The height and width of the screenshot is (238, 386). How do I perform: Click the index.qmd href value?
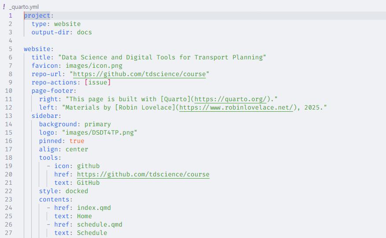tap(94, 208)
